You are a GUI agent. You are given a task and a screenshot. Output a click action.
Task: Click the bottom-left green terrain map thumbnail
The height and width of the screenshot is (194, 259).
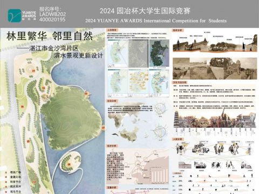click(x=118, y=84)
